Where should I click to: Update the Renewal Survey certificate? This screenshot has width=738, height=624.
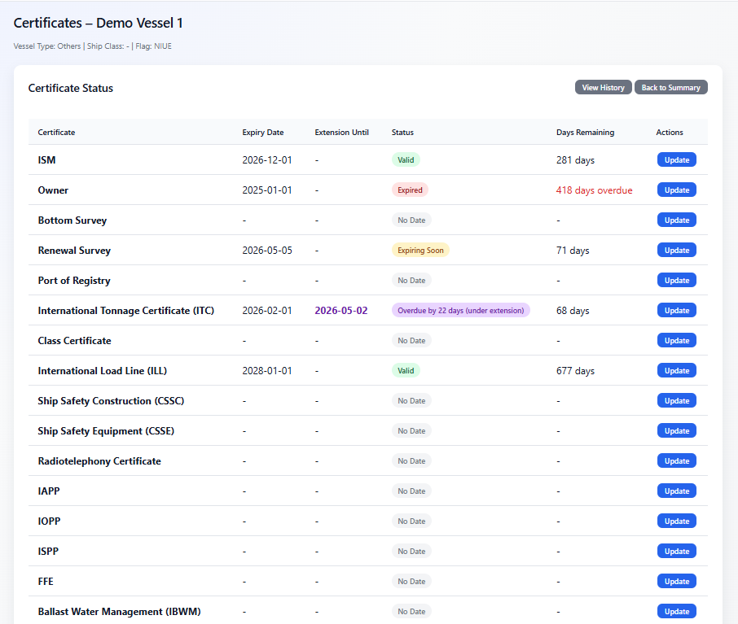point(676,250)
